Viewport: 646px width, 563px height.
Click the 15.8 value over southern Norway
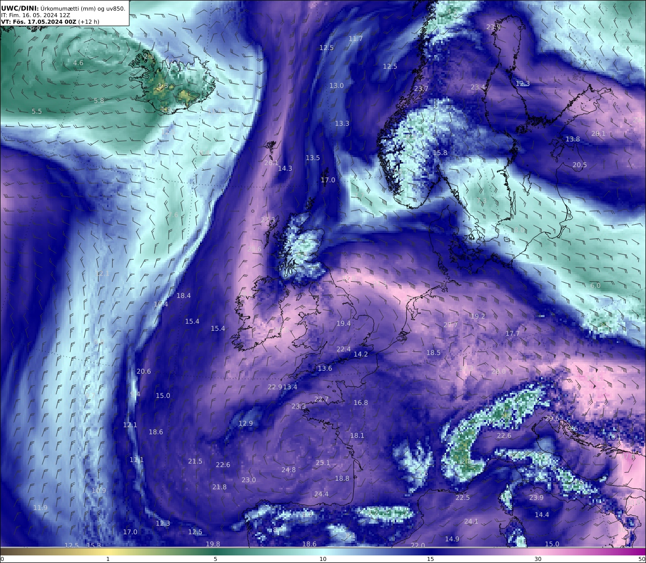[440, 153]
